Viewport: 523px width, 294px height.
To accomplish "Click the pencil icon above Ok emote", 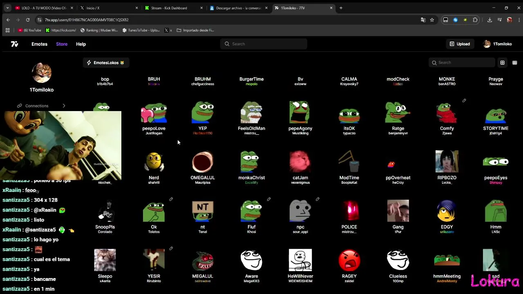I will 171,199.
